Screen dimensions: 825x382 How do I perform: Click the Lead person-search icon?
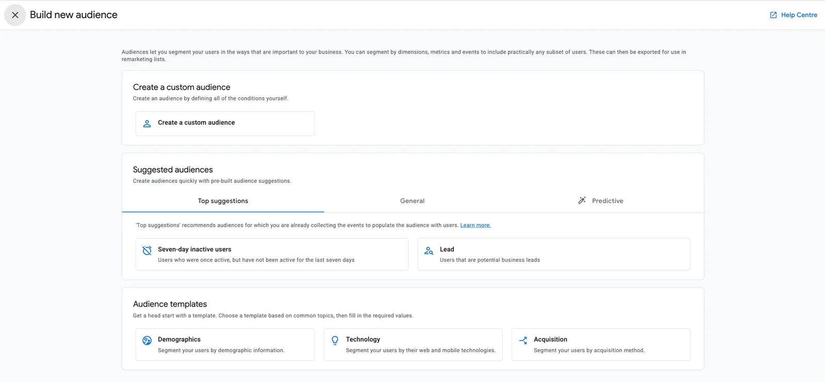click(x=428, y=251)
